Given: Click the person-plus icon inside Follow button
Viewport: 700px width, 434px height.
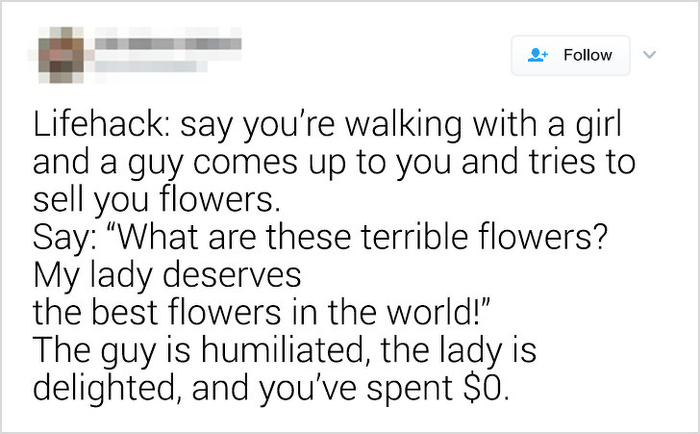Looking at the screenshot, I should (x=537, y=55).
